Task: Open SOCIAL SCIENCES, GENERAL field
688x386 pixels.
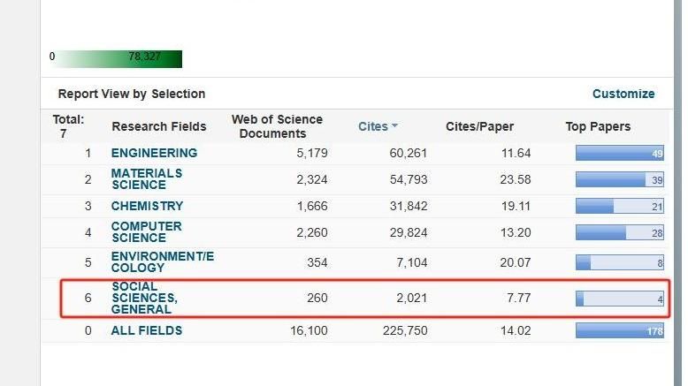Action: 143,298
